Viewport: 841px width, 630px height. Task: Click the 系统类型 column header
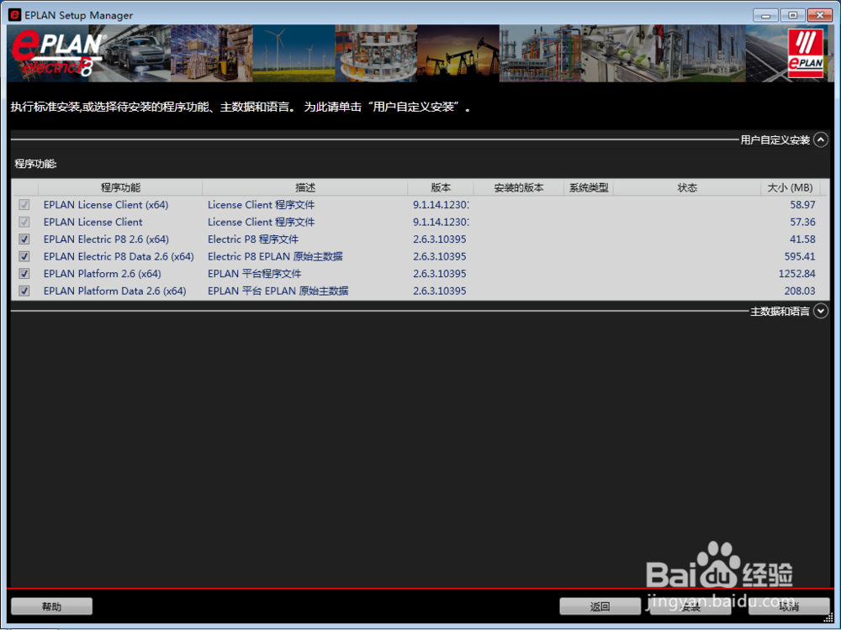point(589,187)
